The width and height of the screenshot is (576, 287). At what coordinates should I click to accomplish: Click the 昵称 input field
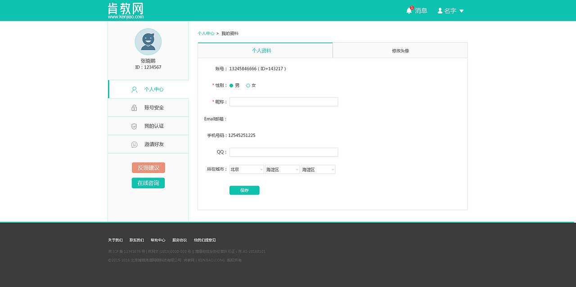(283, 102)
